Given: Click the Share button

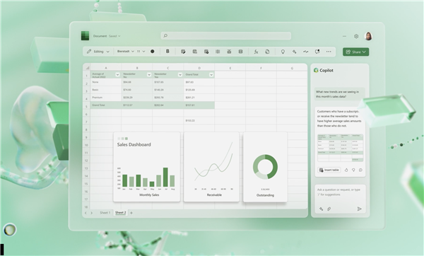Looking at the screenshot, I should tap(356, 52).
